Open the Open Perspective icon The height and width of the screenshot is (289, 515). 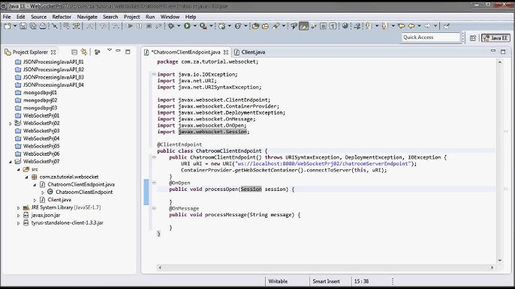tap(473, 38)
